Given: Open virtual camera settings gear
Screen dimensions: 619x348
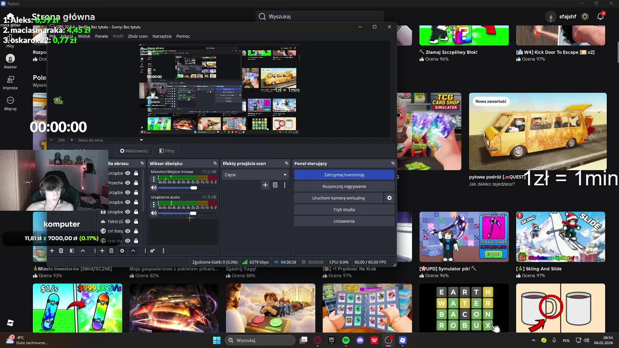Looking at the screenshot, I should (389, 198).
